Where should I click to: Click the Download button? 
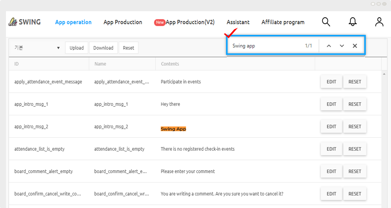pyautogui.click(x=103, y=48)
